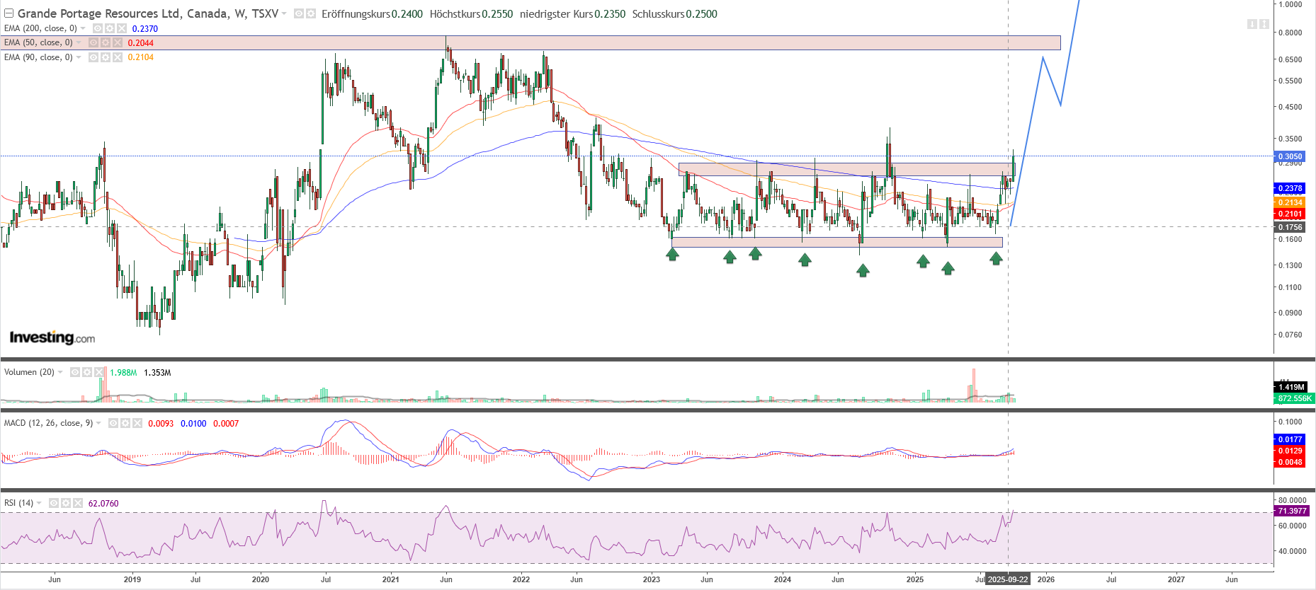1316x590 pixels.
Task: Expand dropdown arrow next to Grande Portage title
Action: 284,13
